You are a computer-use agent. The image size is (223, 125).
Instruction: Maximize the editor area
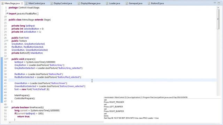pyautogui.click(x=219, y=3)
